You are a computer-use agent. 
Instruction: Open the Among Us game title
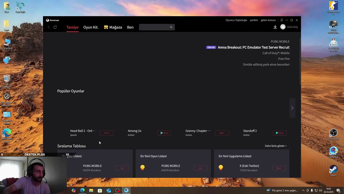tap(135, 131)
